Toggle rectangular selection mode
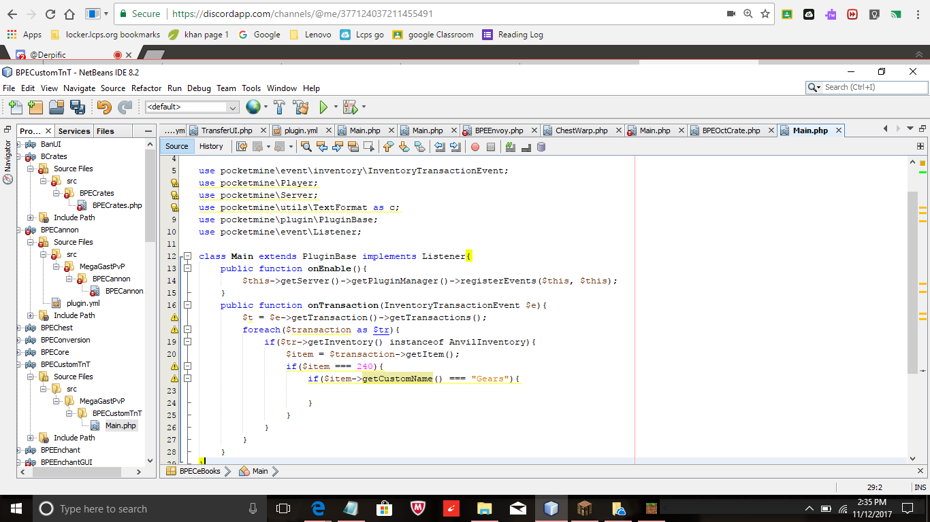This screenshot has height=522, width=930. point(369,146)
